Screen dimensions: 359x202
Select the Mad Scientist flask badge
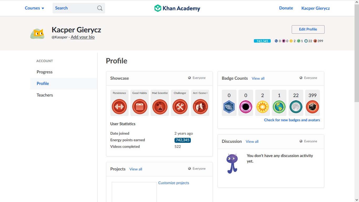click(x=160, y=107)
